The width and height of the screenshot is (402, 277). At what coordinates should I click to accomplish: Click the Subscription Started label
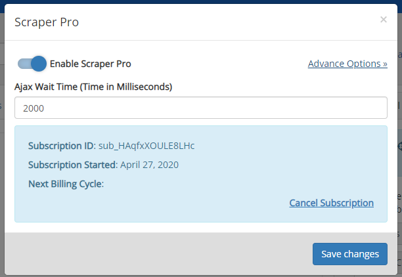[73, 165]
